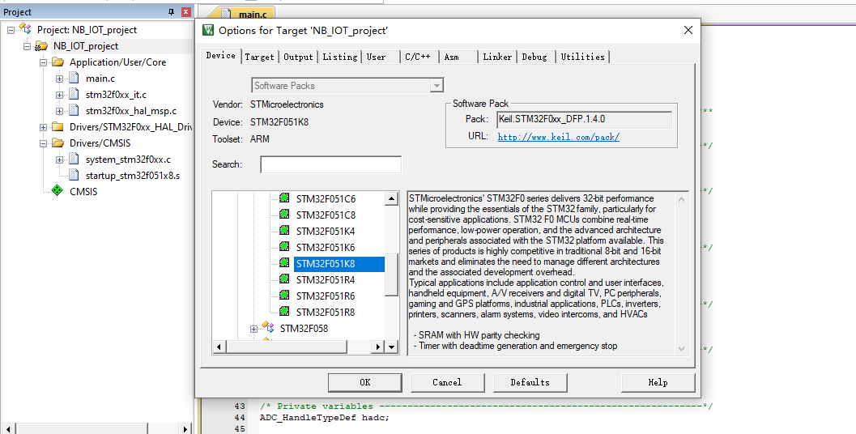
Task: Click the STM32F051R6 chip icon
Action: [284, 296]
